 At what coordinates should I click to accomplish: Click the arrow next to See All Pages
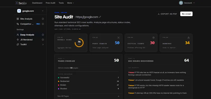(118, 96)
